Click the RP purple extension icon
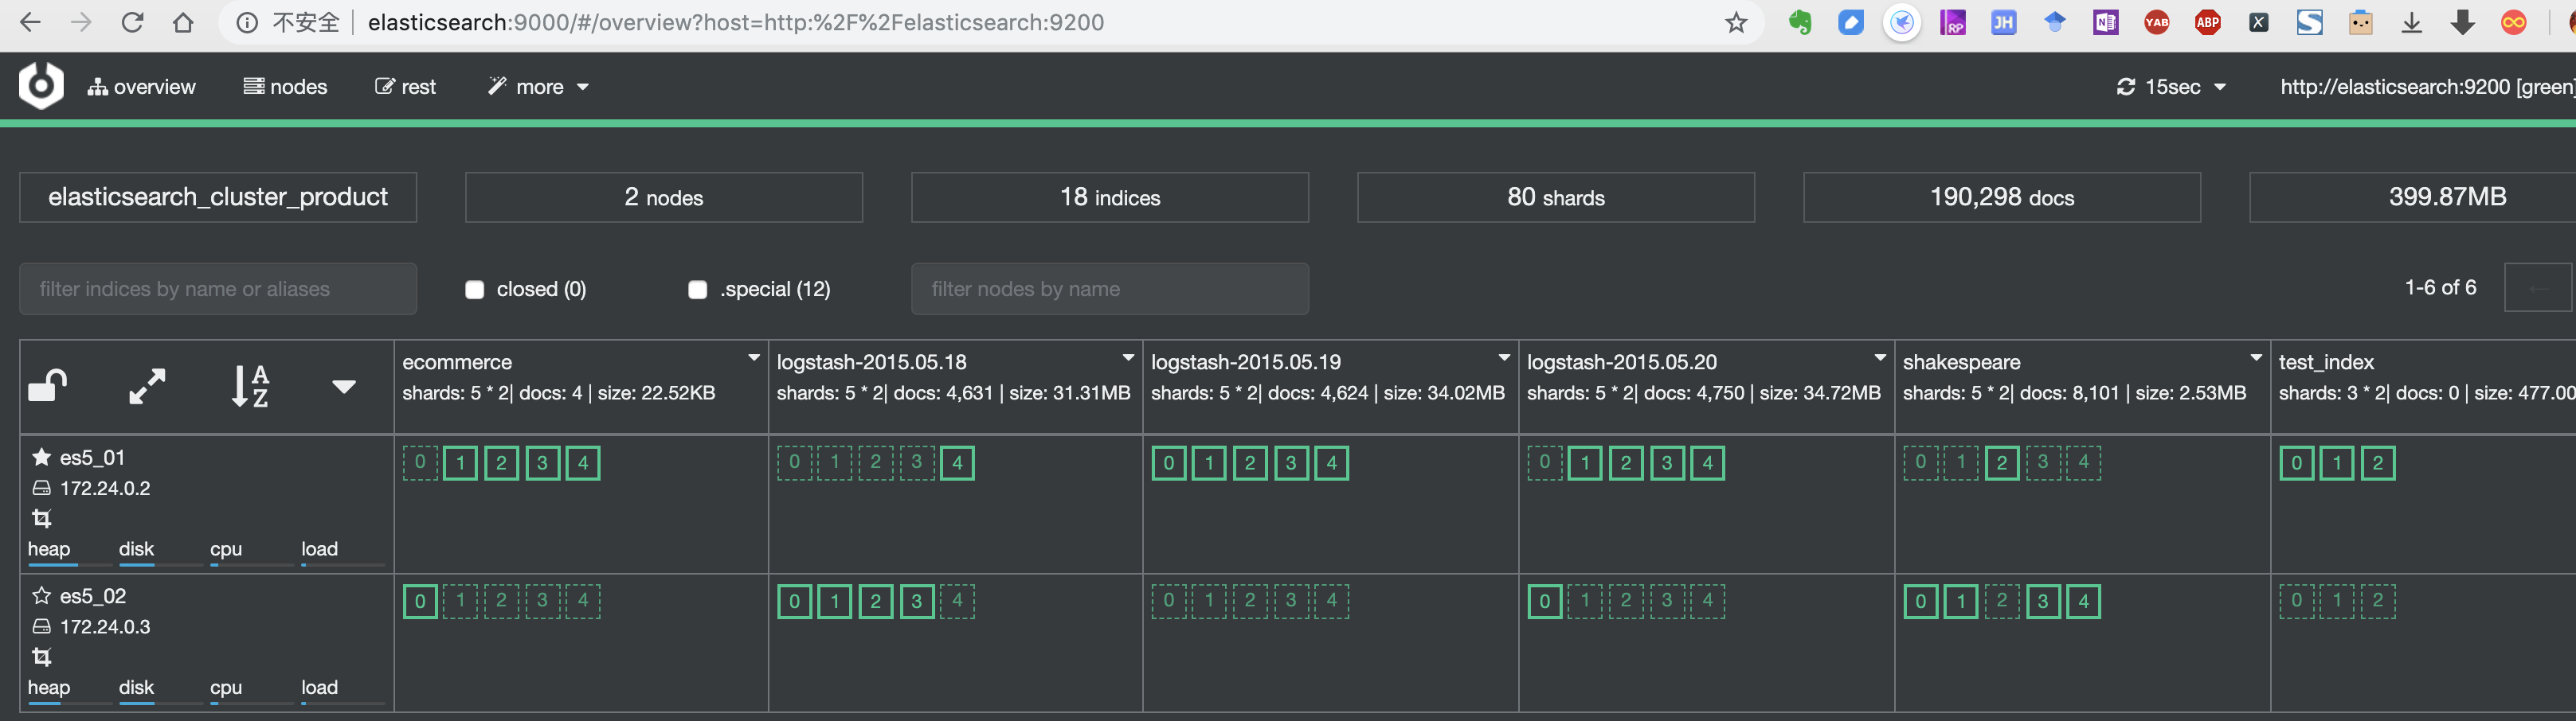The image size is (2576, 721). tap(1952, 22)
